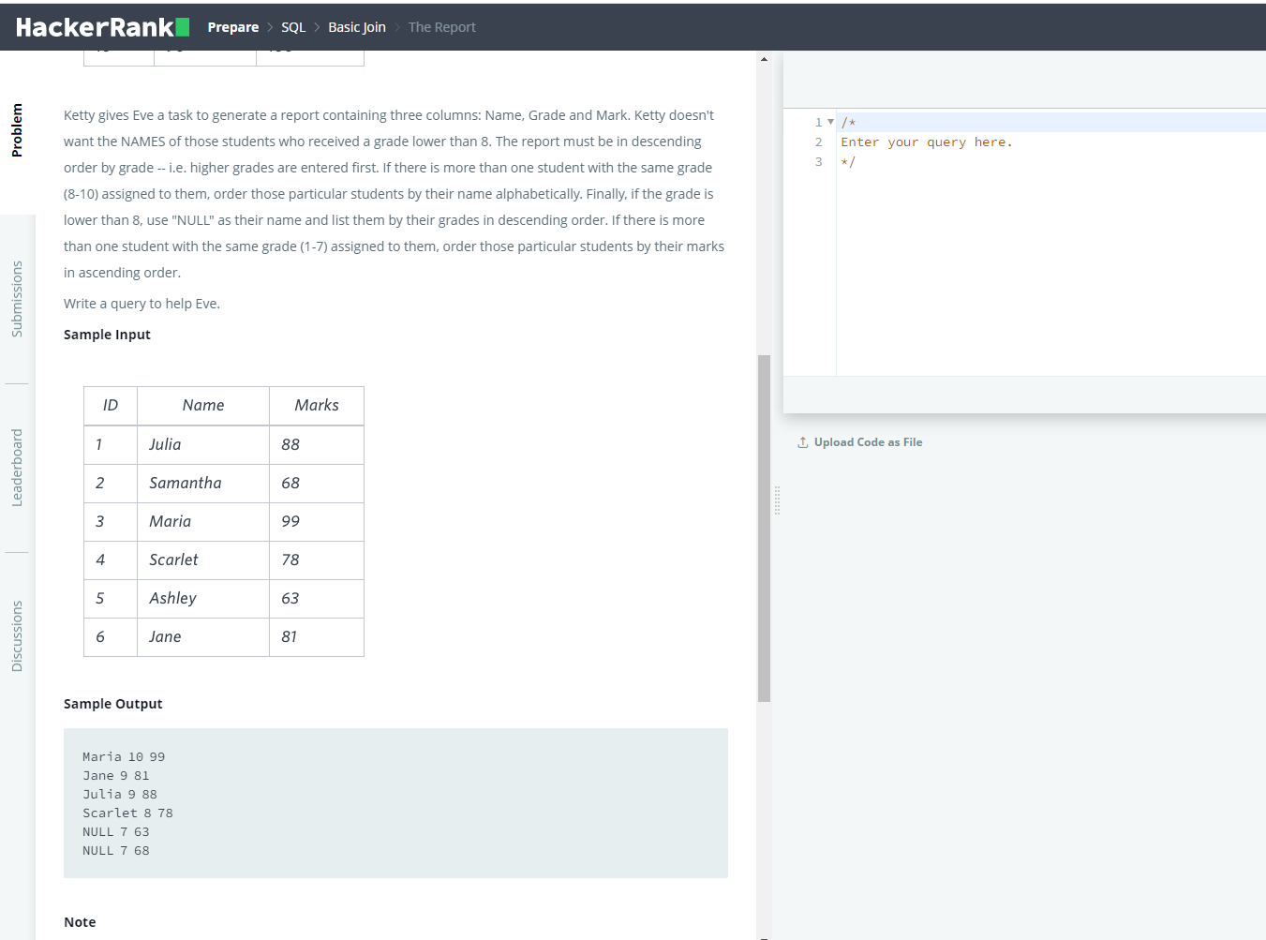Click 'Write a query to help Eve.' text
This screenshot has height=940, width=1266.
[141, 304]
